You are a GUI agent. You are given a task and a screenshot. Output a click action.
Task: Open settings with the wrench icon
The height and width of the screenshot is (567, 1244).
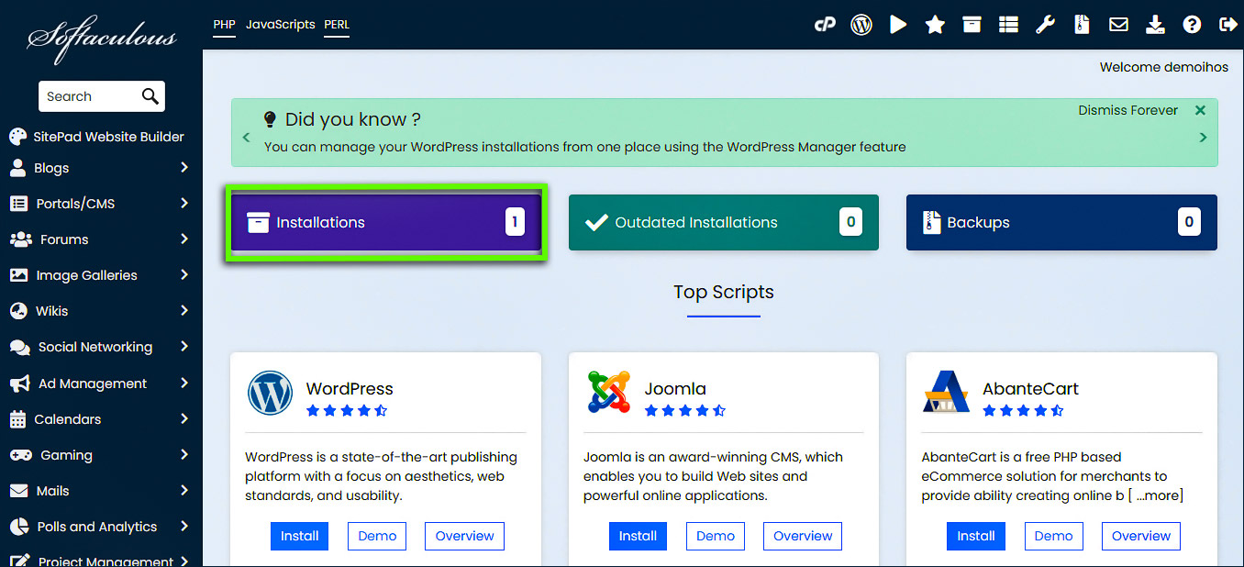pyautogui.click(x=1045, y=25)
